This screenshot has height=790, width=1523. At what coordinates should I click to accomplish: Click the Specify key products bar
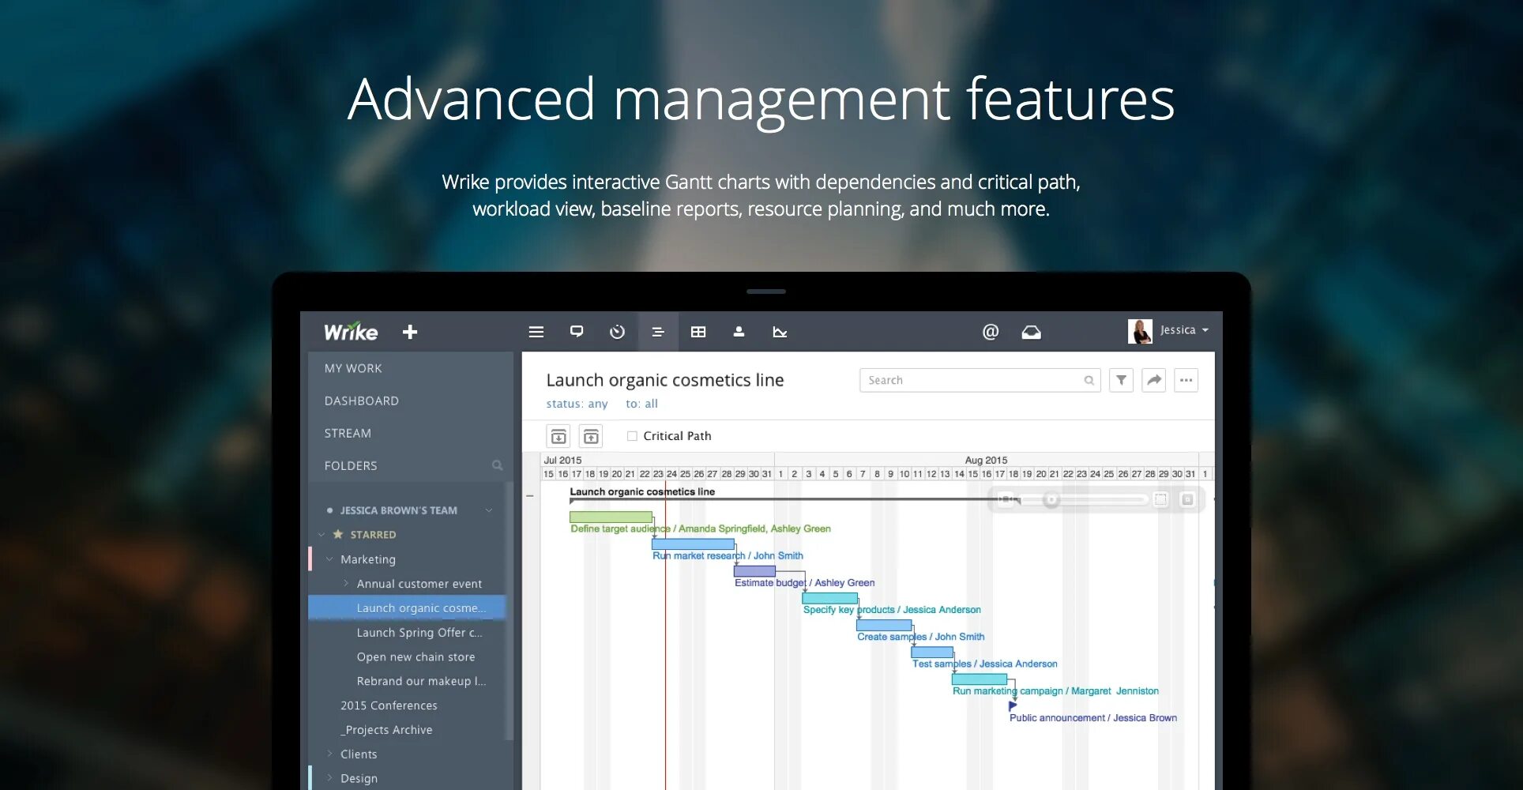tap(829, 598)
